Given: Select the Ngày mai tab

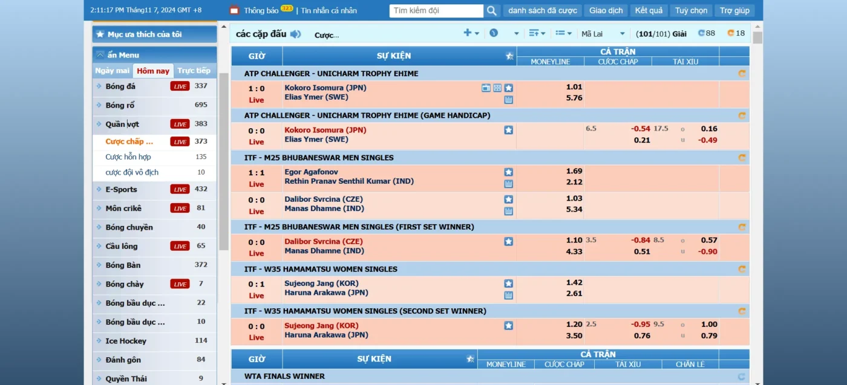Looking at the screenshot, I should 113,71.
